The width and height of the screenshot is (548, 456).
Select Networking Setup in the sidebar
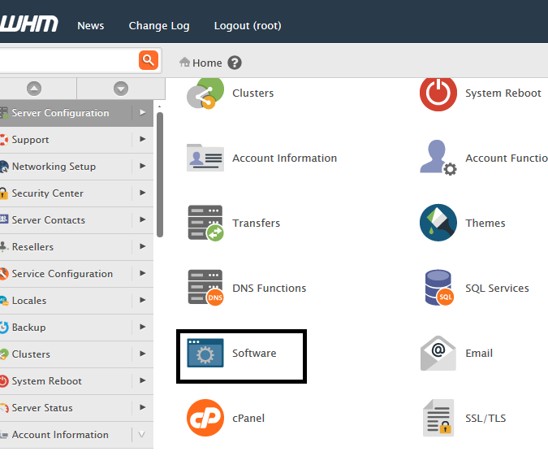(x=54, y=167)
